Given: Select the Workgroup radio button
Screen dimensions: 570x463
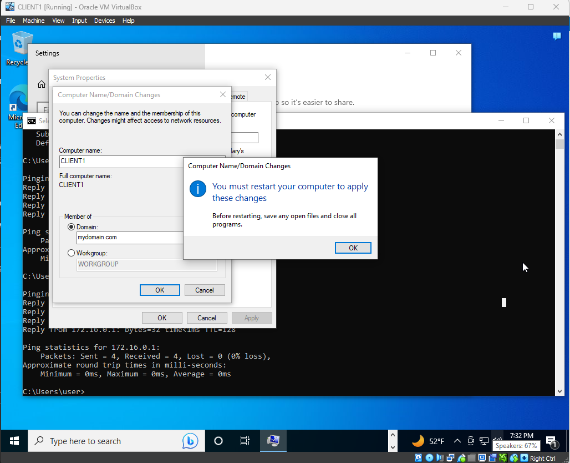Looking at the screenshot, I should [x=71, y=253].
